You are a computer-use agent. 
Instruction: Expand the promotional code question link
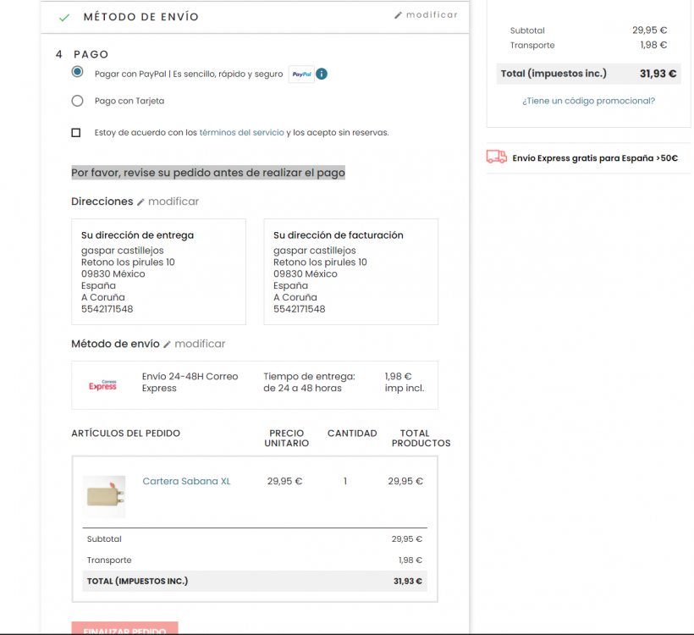click(588, 101)
